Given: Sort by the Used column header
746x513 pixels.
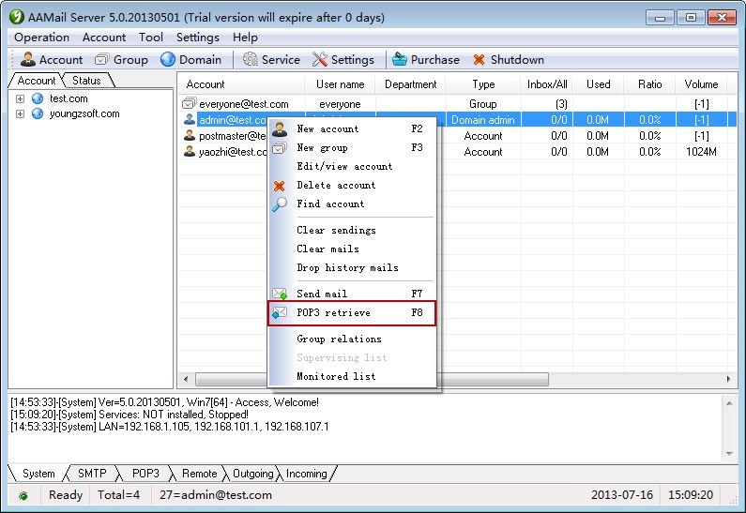Looking at the screenshot, I should [598, 84].
